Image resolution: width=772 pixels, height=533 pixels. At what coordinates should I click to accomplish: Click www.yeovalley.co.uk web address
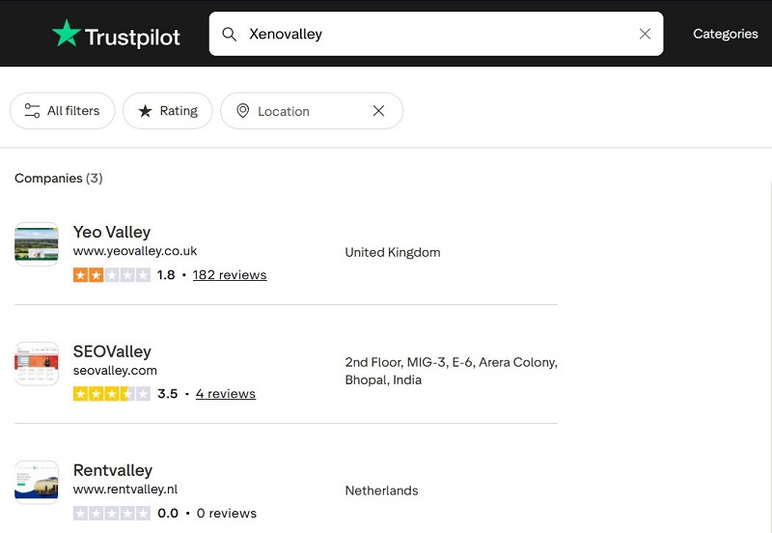click(135, 251)
